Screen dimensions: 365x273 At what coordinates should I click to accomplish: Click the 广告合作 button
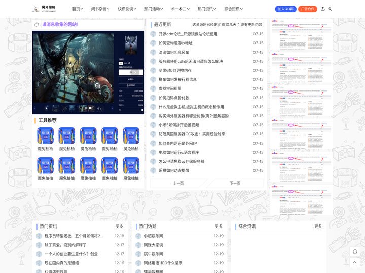[308, 9]
